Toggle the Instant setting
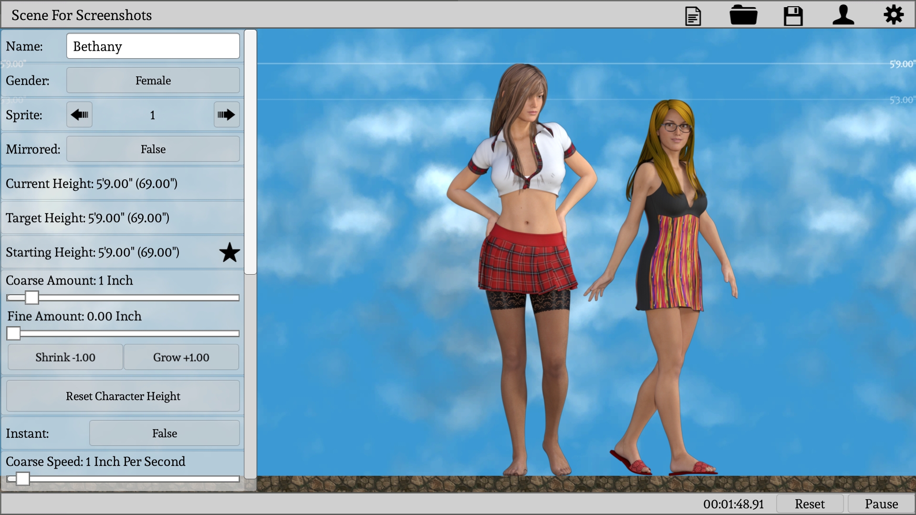 (164, 433)
